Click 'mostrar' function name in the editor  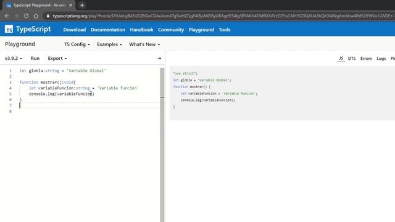tap(49, 82)
